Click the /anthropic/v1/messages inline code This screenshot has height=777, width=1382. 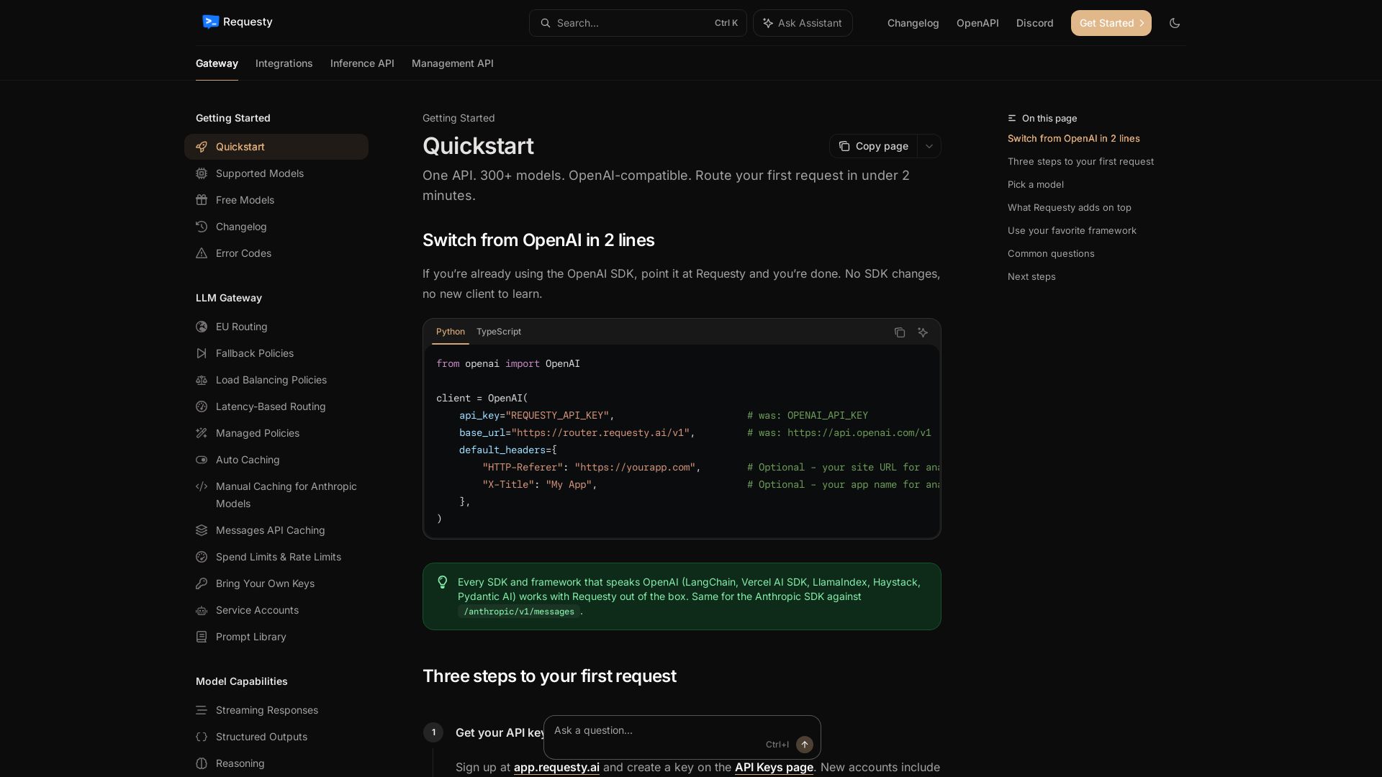(519, 612)
